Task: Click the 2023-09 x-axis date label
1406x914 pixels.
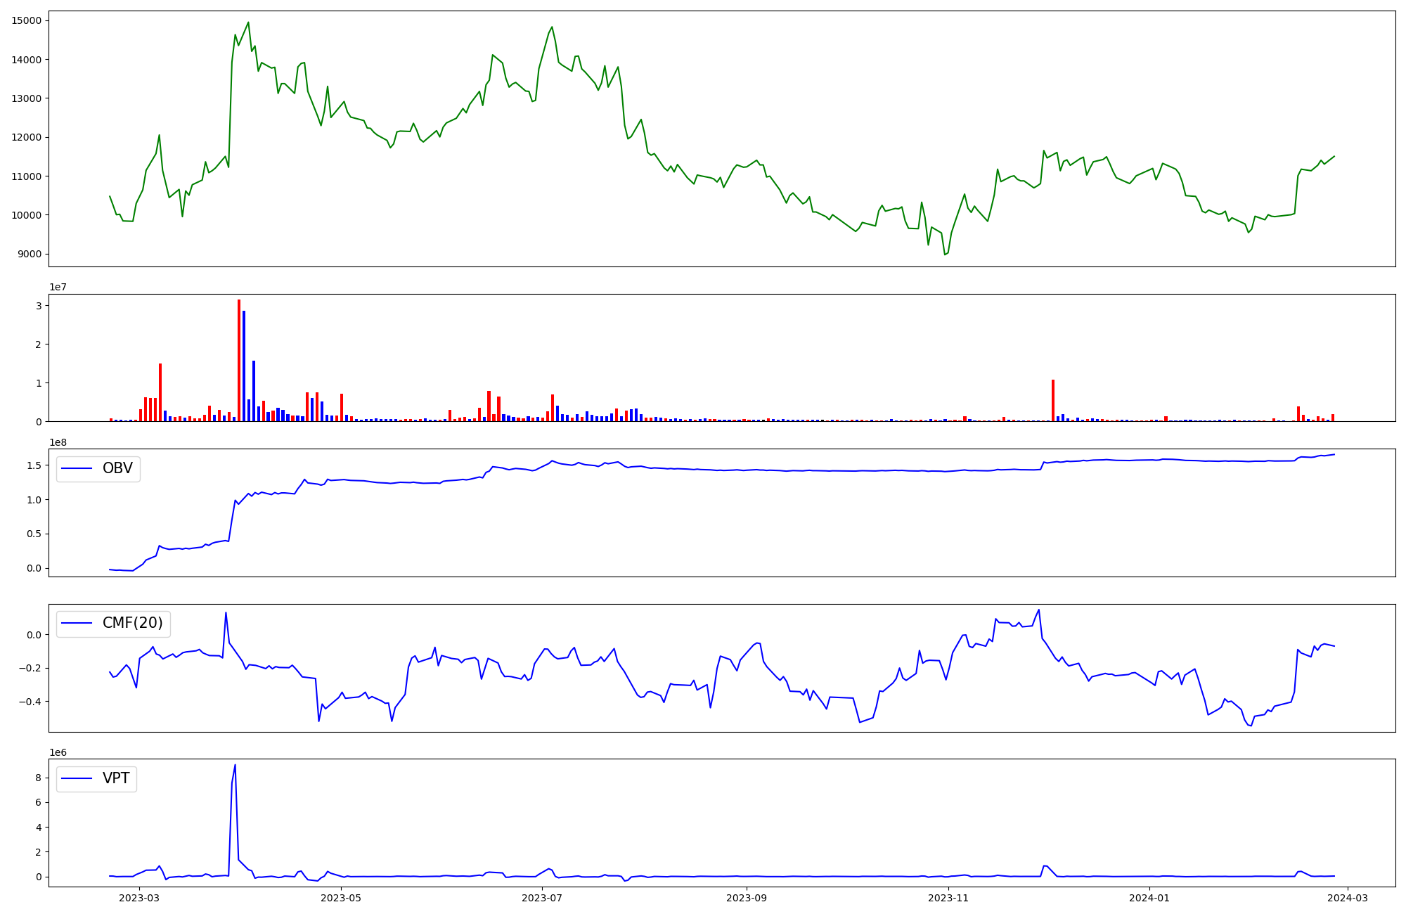Action: pyautogui.click(x=746, y=898)
